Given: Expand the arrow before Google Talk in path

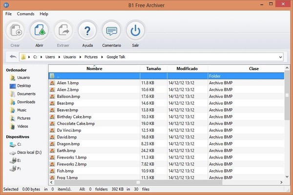Looking at the screenshot, I should pyautogui.click(x=102, y=57).
